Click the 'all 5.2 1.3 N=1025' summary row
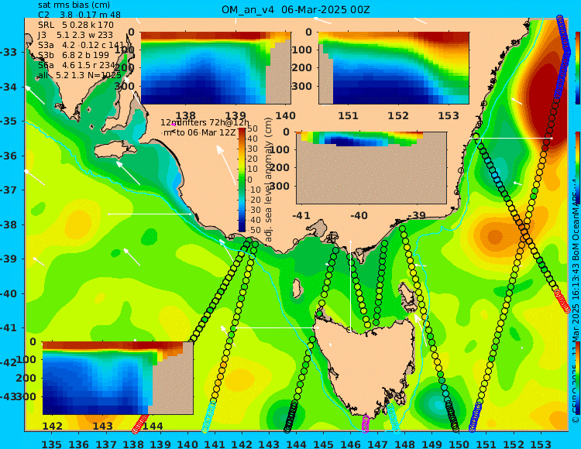The width and height of the screenshot is (581, 449). [x=80, y=75]
